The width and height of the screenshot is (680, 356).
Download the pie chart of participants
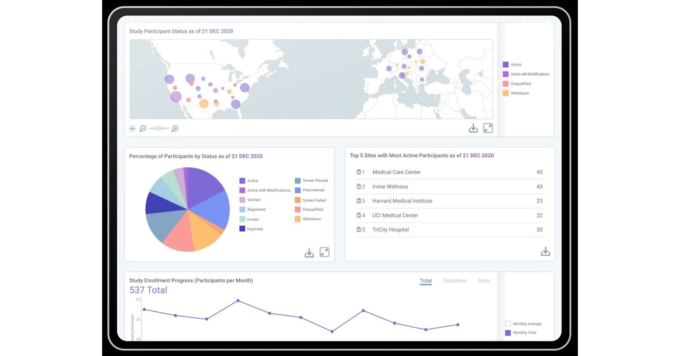pos(309,253)
